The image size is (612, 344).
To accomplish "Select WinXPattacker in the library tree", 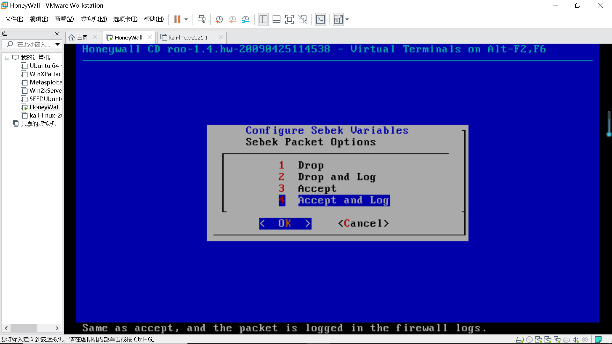I will [x=45, y=74].
